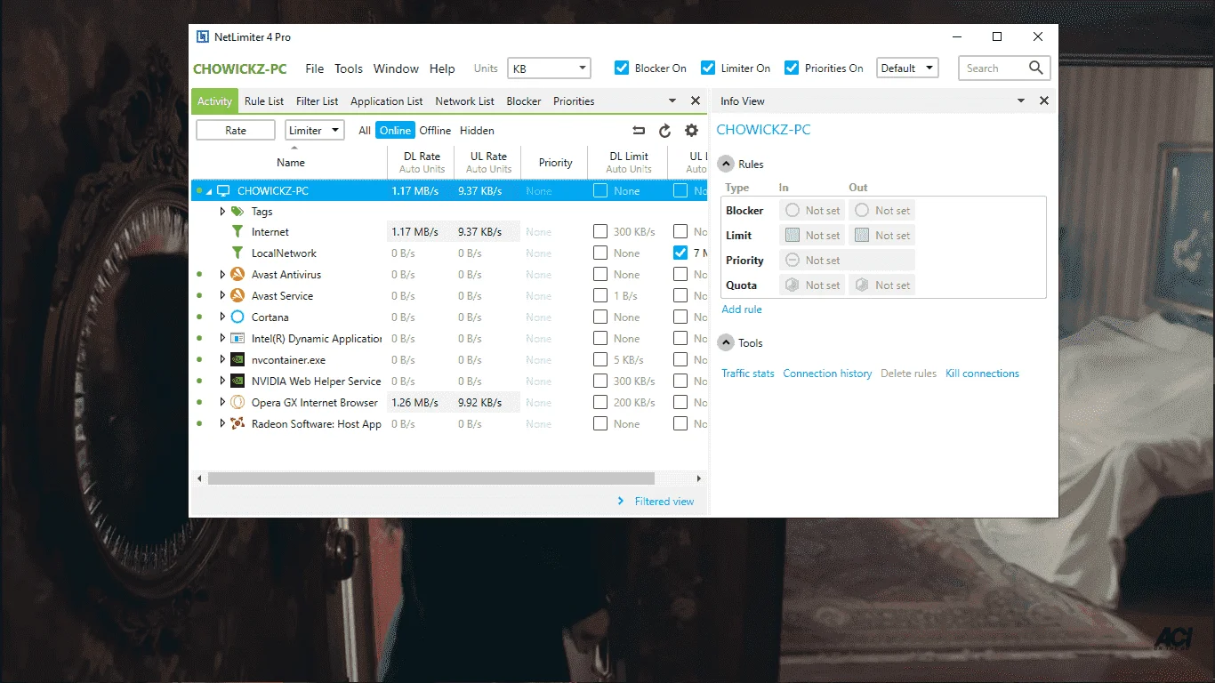Screen dimensions: 1215x683
Task: Enable DL Limit for CHOWICKZ-PC row
Action: pos(600,191)
